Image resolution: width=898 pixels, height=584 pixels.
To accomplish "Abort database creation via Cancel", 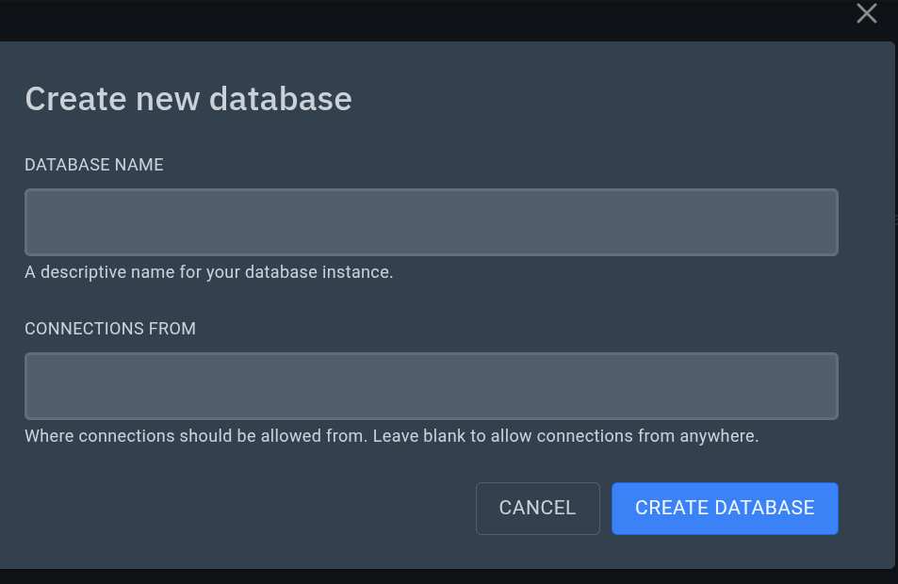I will pos(537,509).
